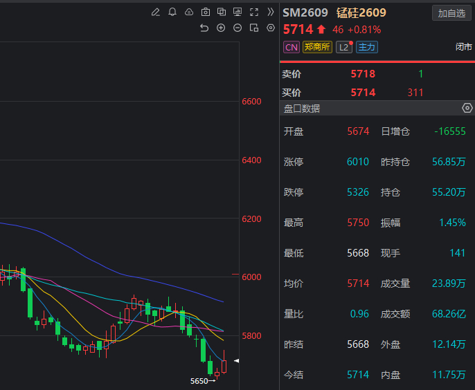Open 盘口数据 panel settings gear

pos(467,108)
